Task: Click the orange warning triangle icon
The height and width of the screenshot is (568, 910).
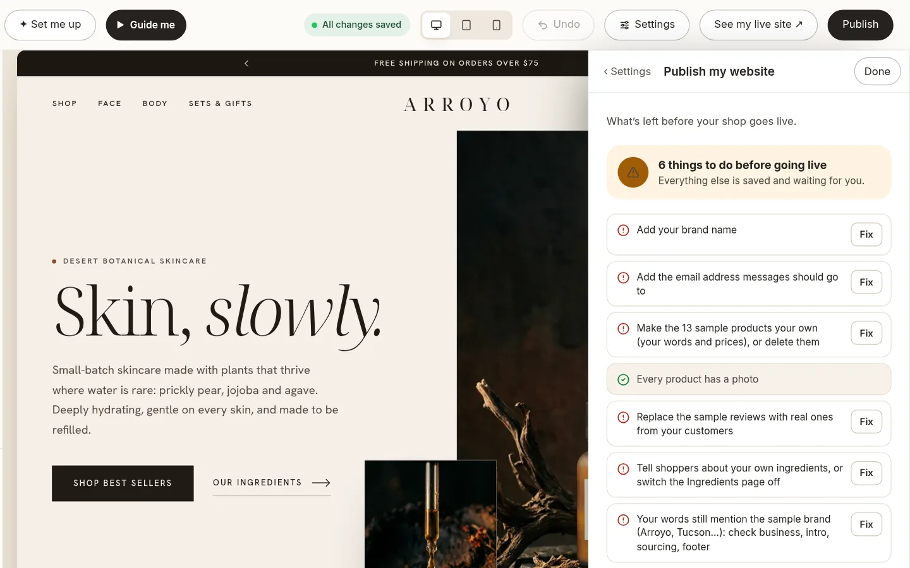Action: pos(633,172)
